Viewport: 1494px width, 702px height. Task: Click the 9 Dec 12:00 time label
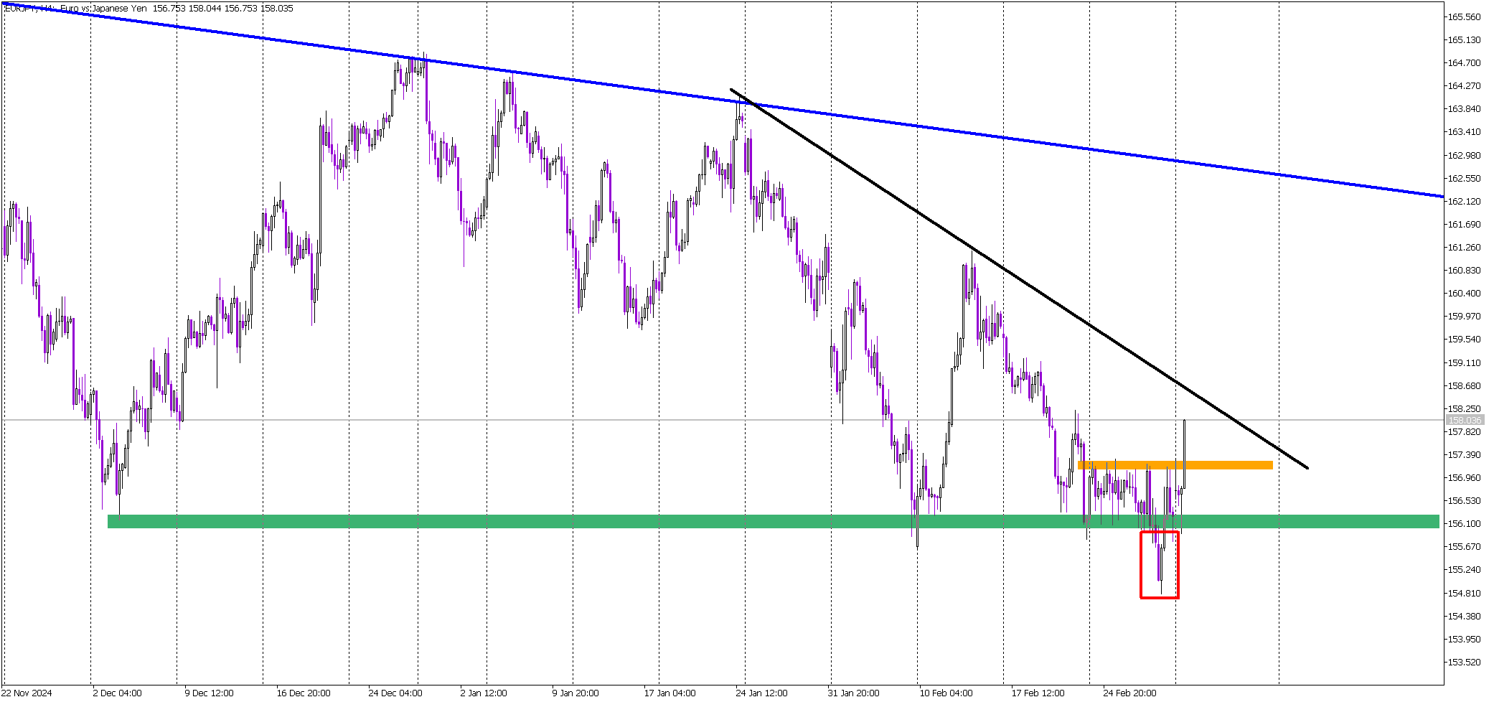(209, 693)
